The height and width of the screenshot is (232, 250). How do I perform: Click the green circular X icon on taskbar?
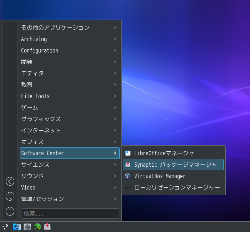point(37,227)
